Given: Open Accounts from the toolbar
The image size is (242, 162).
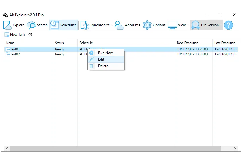Looking at the screenshot, I should click(x=127, y=25).
